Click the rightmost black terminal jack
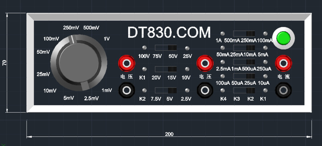This screenshot has width=322, height=146. [283, 90]
